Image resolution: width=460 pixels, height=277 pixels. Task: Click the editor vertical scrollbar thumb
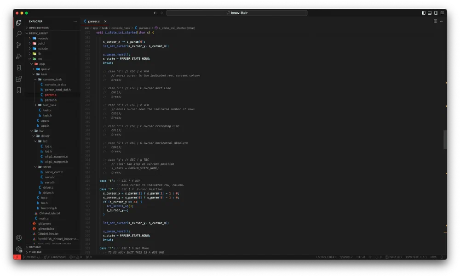(445, 139)
